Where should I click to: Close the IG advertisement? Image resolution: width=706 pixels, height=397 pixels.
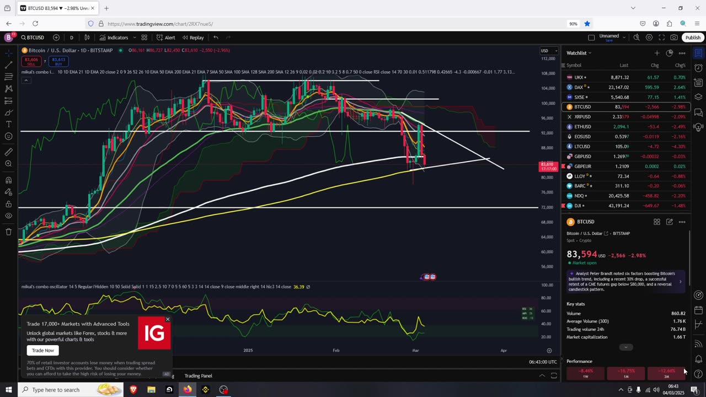pyautogui.click(x=168, y=319)
